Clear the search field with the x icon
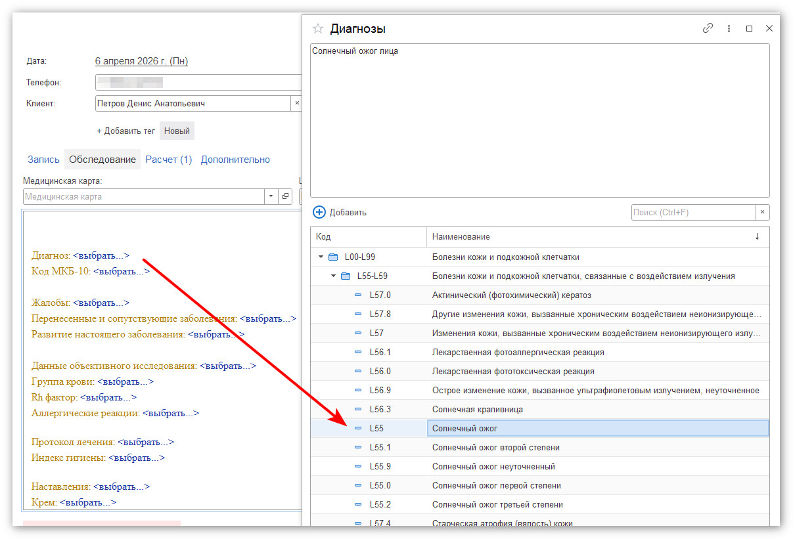793x539 pixels. pyautogui.click(x=762, y=212)
